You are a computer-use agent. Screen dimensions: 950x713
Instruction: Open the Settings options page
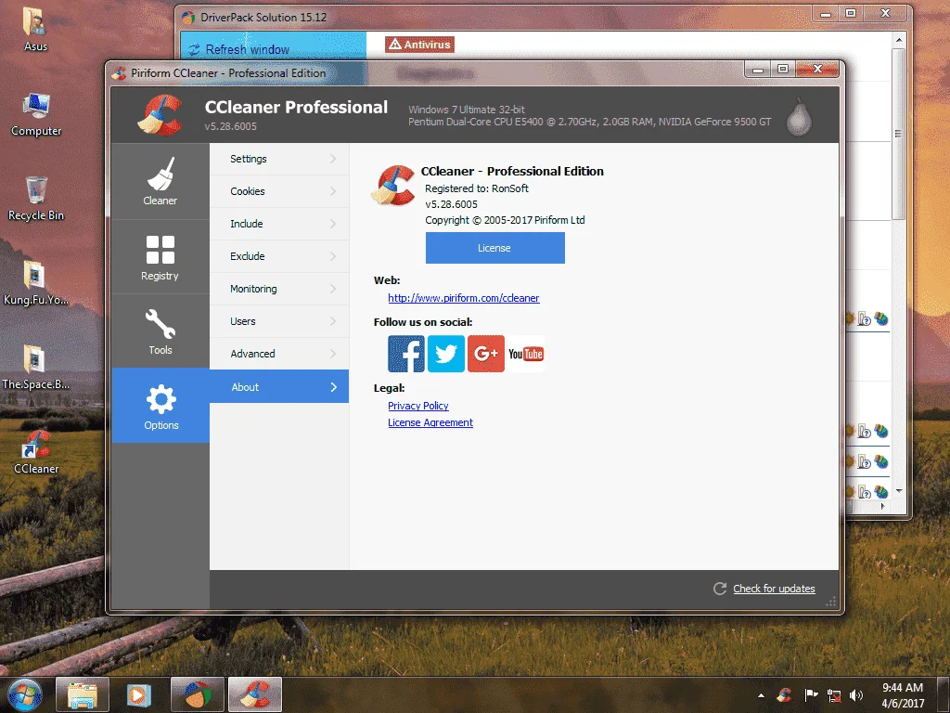point(279,159)
